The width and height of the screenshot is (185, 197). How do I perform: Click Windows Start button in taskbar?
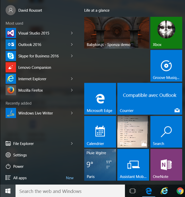coord(8,191)
